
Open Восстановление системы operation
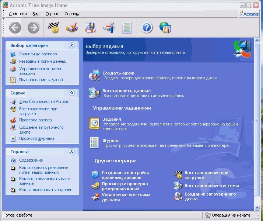pos(212,186)
